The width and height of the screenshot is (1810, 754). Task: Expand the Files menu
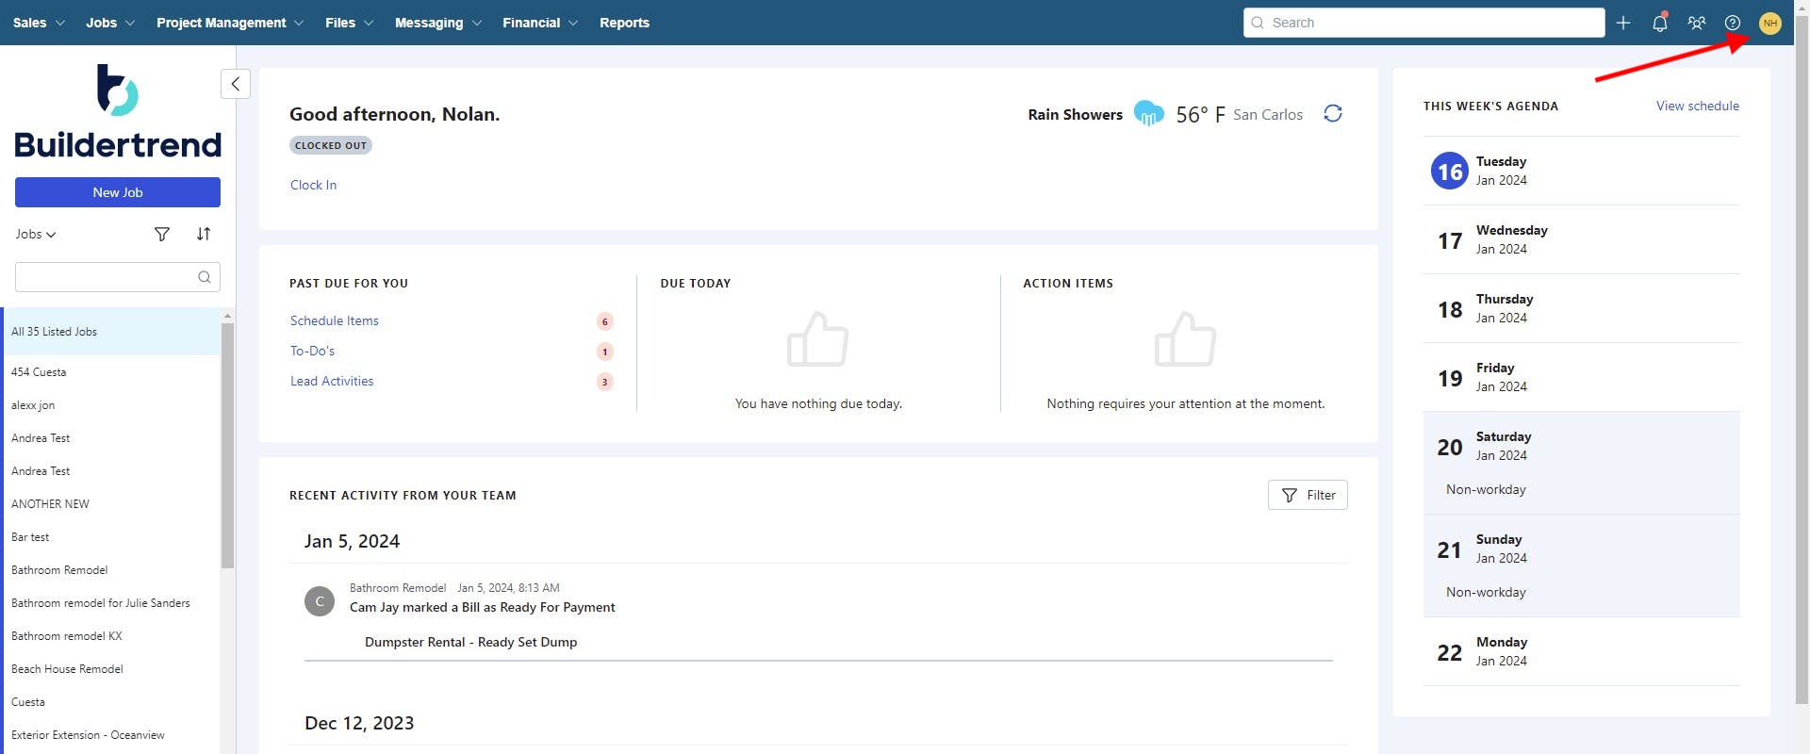350,23
